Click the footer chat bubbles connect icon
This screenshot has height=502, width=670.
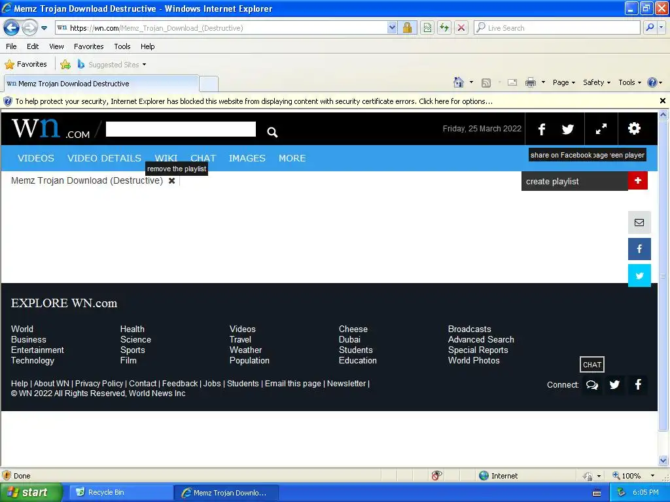tap(591, 385)
